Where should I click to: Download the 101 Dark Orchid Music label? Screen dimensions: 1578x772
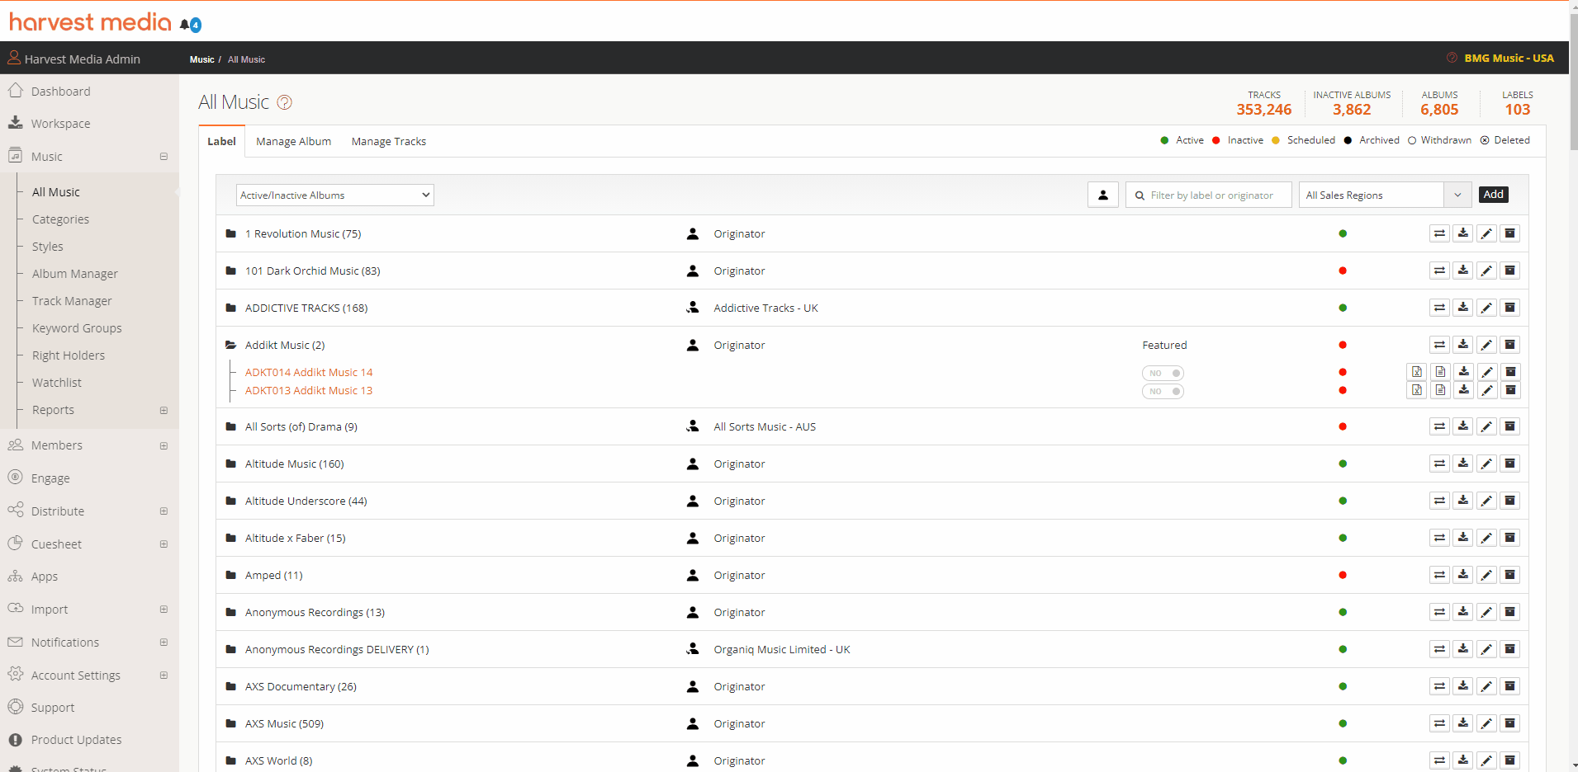[1463, 271]
